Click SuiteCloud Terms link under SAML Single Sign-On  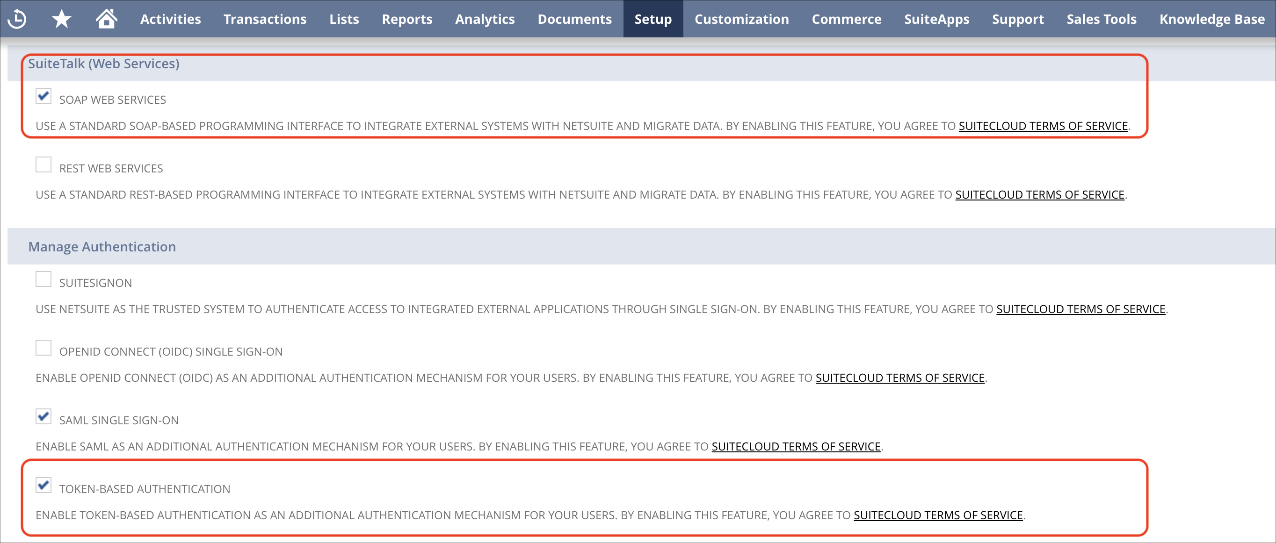[x=796, y=446]
